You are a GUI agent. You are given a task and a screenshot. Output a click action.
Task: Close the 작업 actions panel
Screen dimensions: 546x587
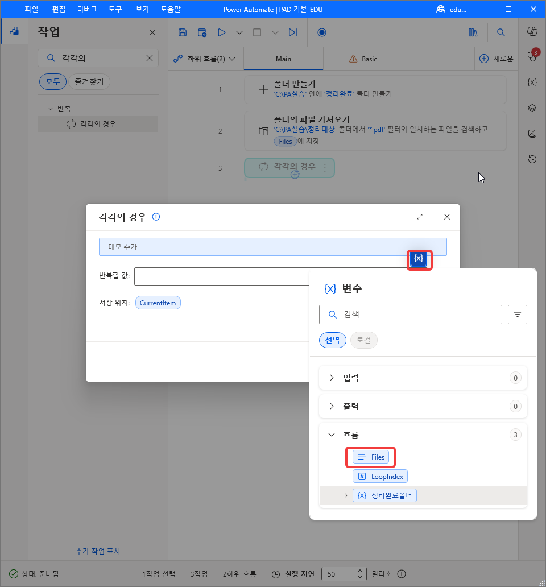pyautogui.click(x=152, y=32)
